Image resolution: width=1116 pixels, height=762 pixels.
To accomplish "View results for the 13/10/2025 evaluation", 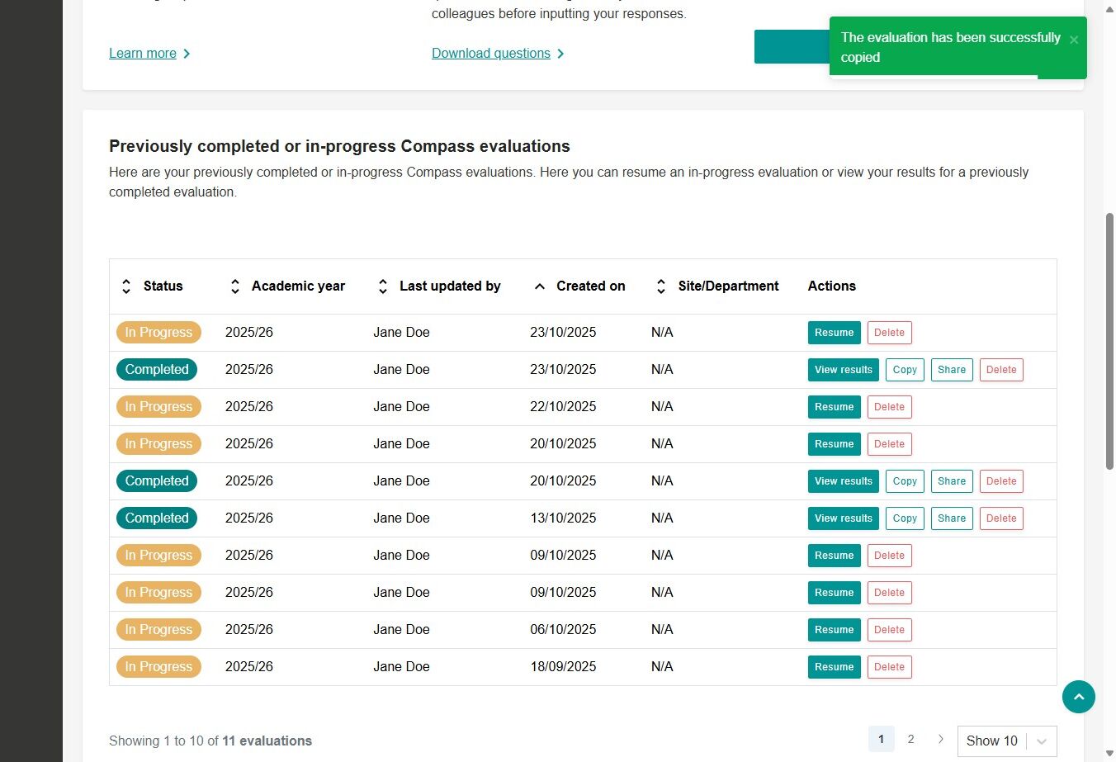I will [844, 518].
